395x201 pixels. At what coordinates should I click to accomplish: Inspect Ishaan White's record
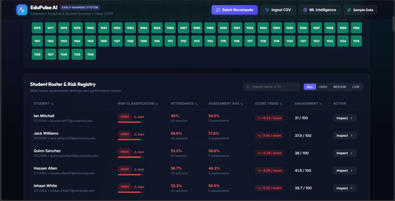click(x=345, y=188)
